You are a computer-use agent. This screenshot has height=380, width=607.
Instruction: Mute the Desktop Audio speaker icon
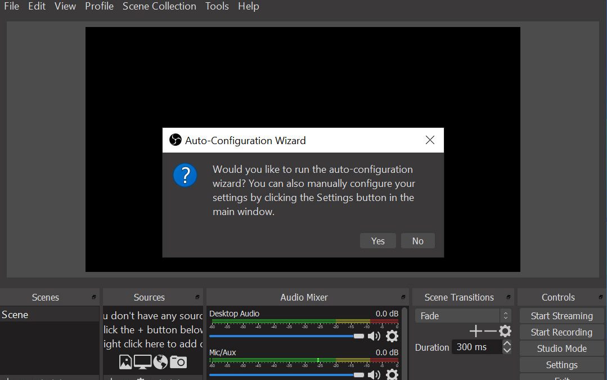pos(374,336)
